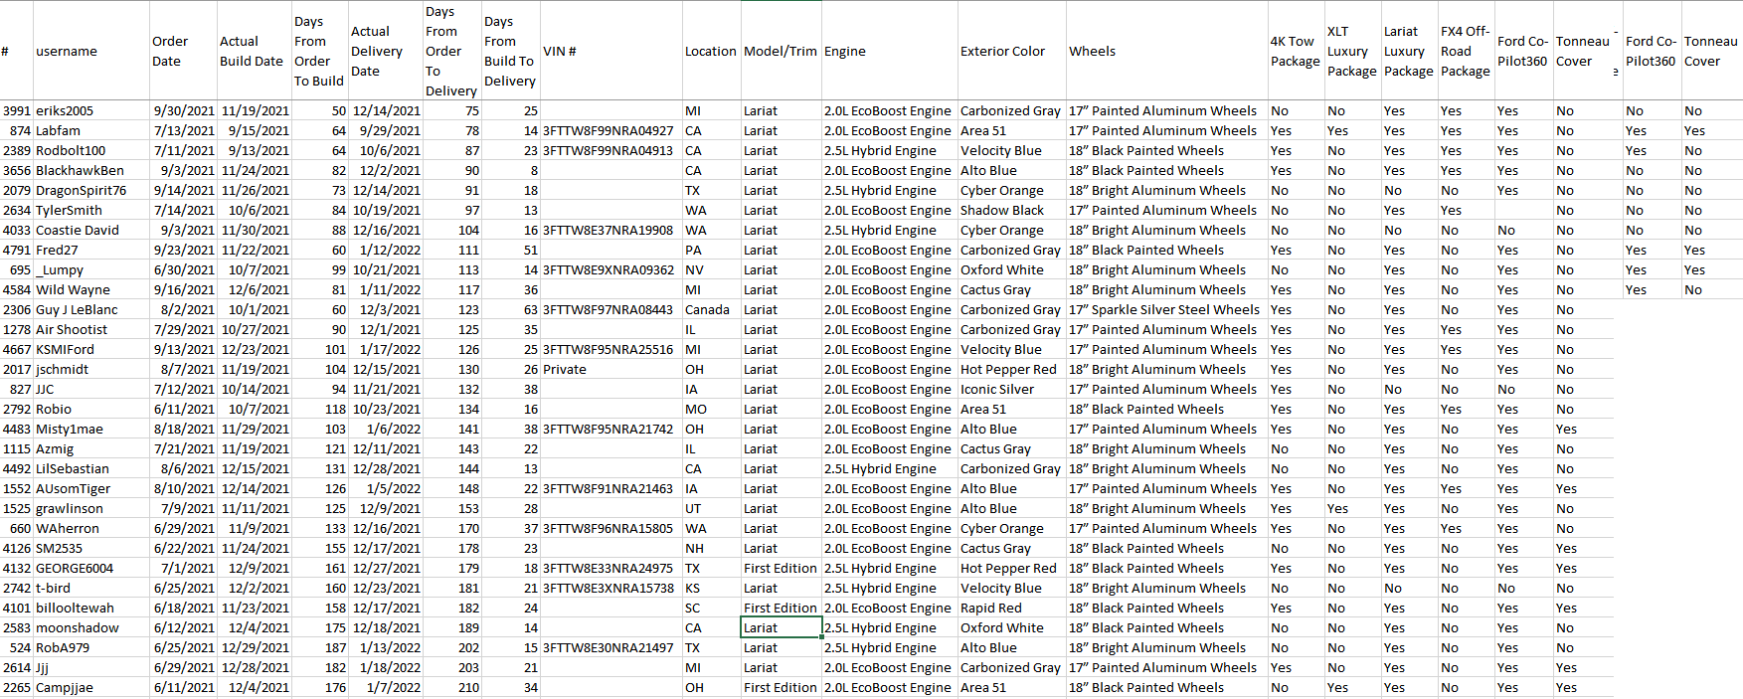Select the Iconic Silver color cell
The image size is (1743, 699).
point(1011,389)
